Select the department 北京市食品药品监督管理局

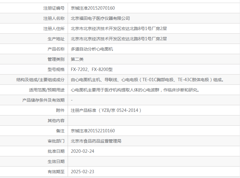pyautogui.click(x=96, y=141)
